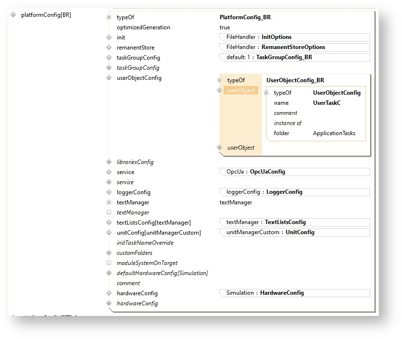Collapse the highlighted userObject entry via its diamond
Image resolution: width=402 pixels, height=339 pixels.
pos(220,90)
